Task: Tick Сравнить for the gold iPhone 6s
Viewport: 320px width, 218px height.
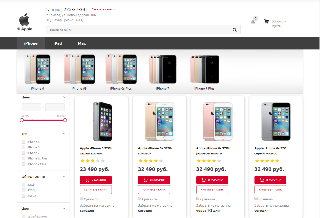Action: [140, 199]
